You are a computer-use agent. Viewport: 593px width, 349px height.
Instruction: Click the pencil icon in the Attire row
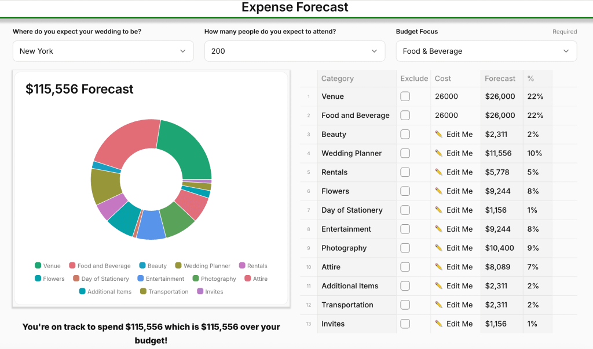(x=438, y=267)
